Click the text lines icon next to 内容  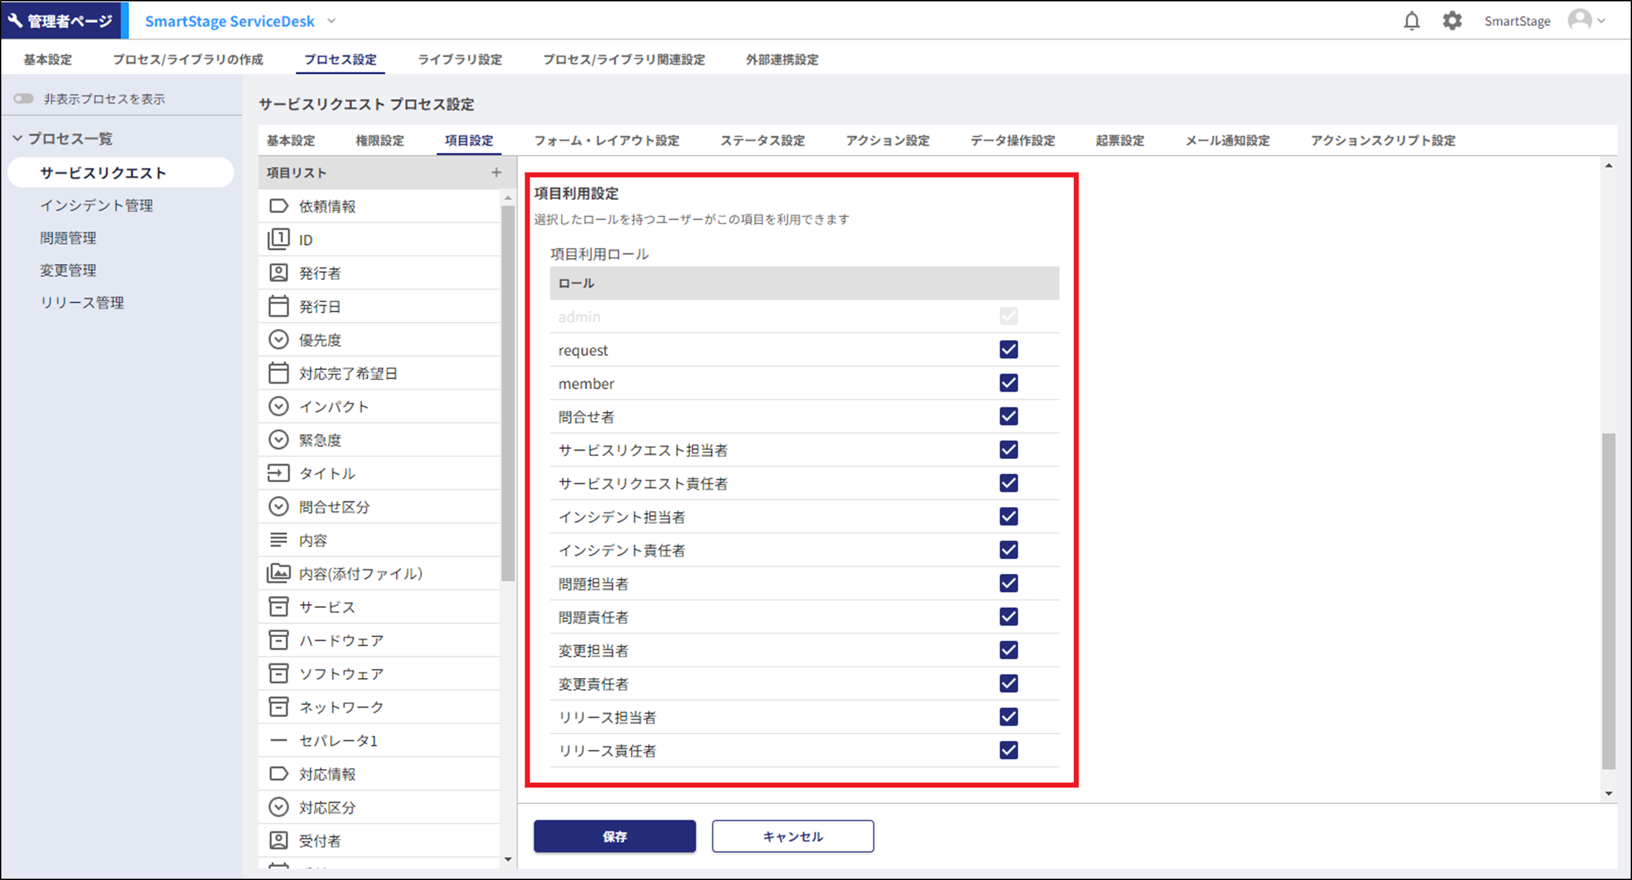279,539
